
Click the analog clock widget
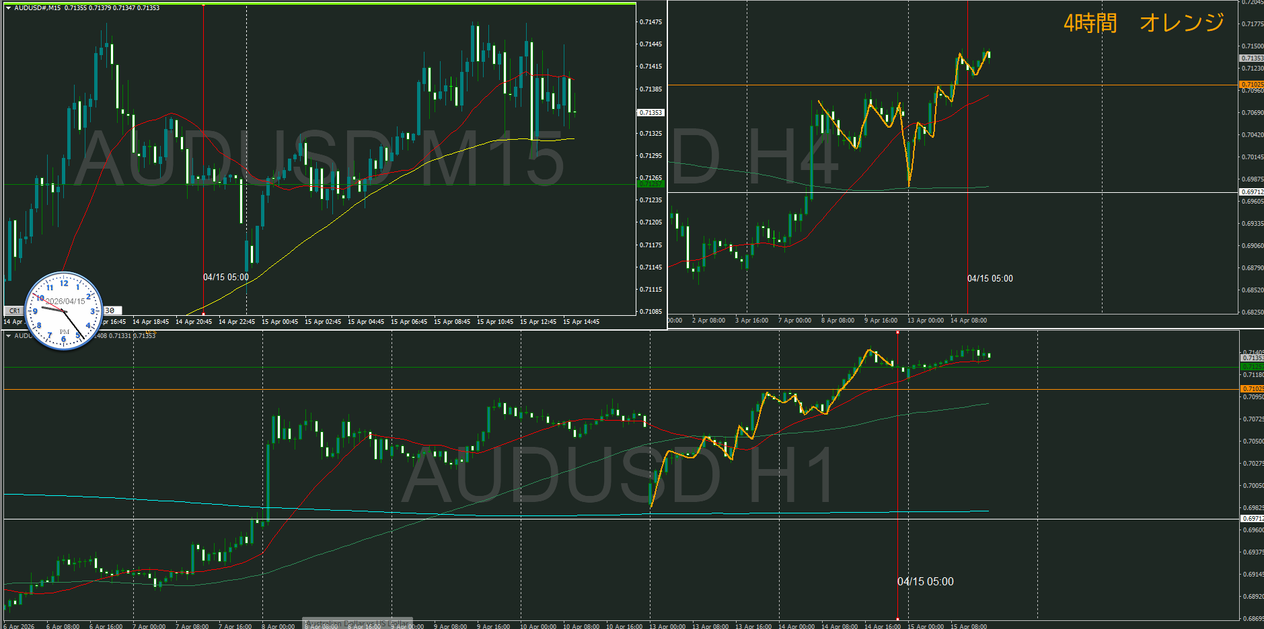coord(64,311)
